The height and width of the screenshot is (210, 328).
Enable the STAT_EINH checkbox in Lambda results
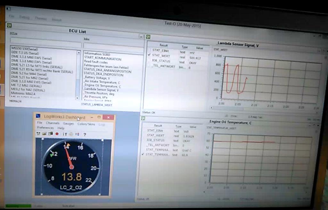(149, 51)
